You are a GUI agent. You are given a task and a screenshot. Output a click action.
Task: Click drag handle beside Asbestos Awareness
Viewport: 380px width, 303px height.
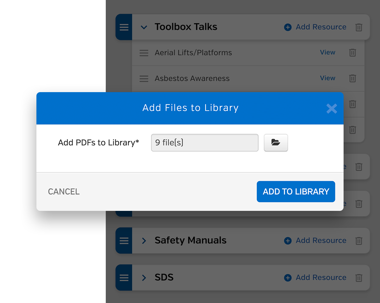[x=144, y=79]
